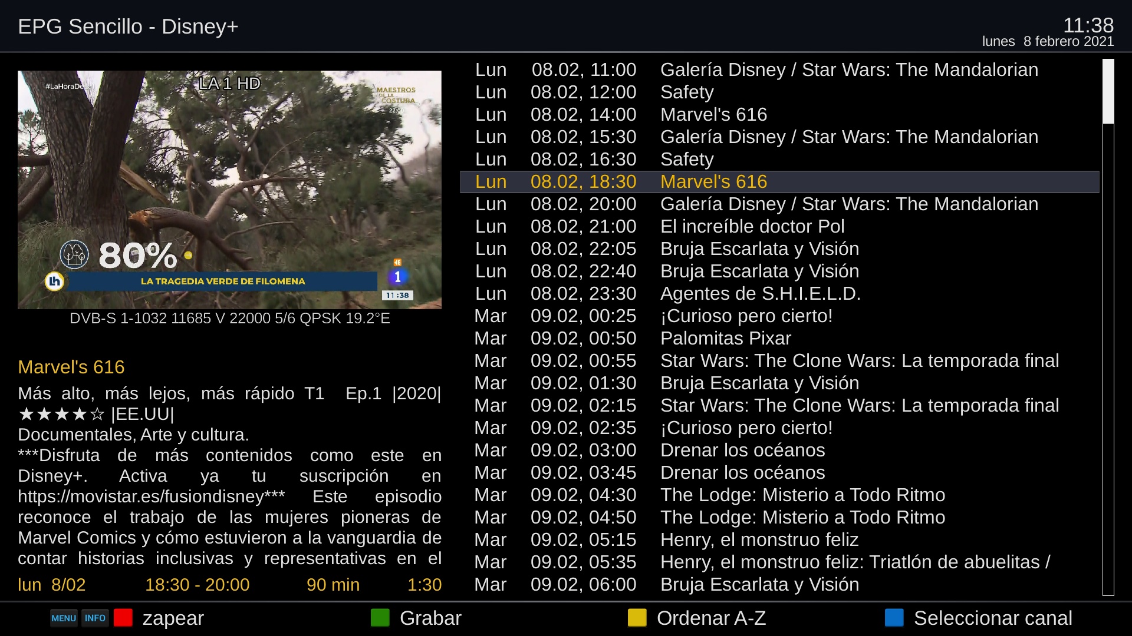Click the La 1 channel logo in preview
This screenshot has height=636, width=1132.
coord(397,277)
